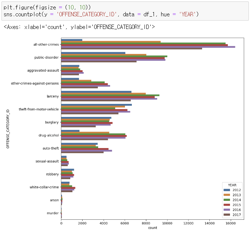Click the blue 2012 robbery bar
Screen dimensions: 251x232
[68, 170]
